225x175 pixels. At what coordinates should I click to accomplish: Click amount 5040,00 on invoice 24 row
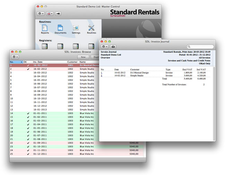[x=134, y=150]
